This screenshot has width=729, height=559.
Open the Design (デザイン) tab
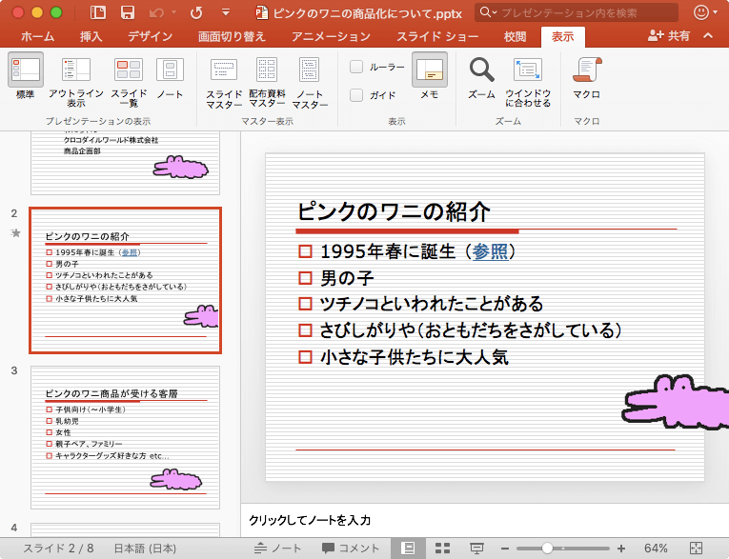151,36
